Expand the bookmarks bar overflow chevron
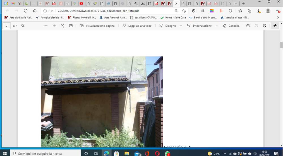 [x=278, y=18]
